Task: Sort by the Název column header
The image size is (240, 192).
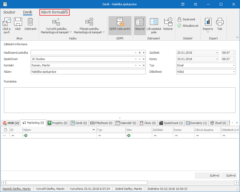Action: click(x=59, y=130)
